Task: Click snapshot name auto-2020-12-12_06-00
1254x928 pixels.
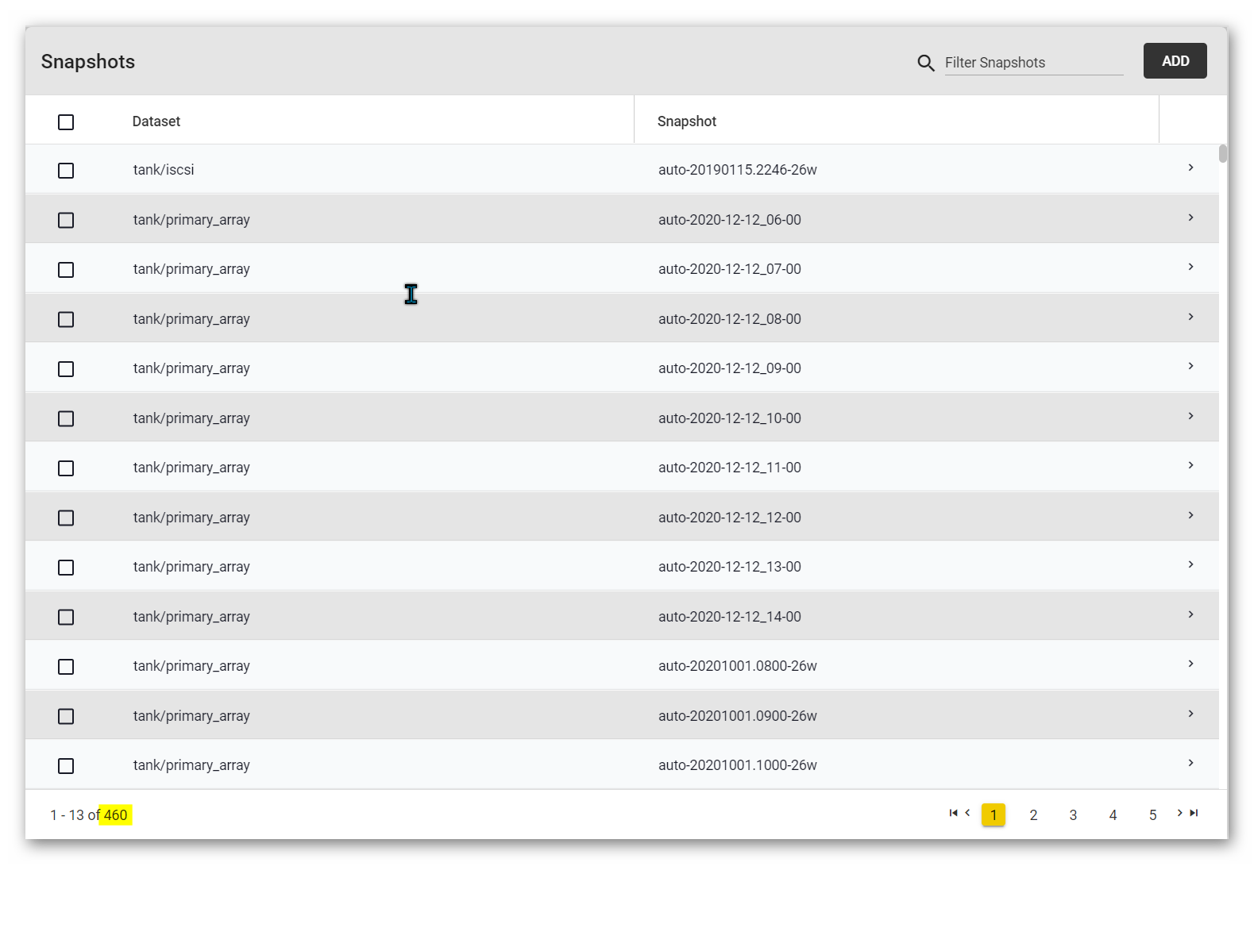Action: 730,220
